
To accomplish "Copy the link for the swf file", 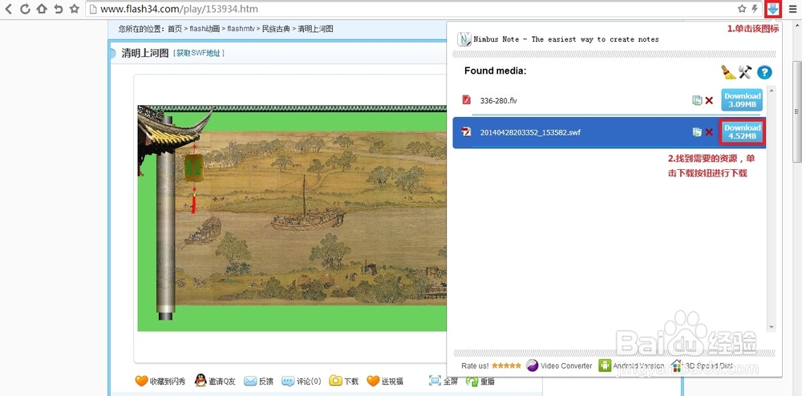I will coord(697,132).
